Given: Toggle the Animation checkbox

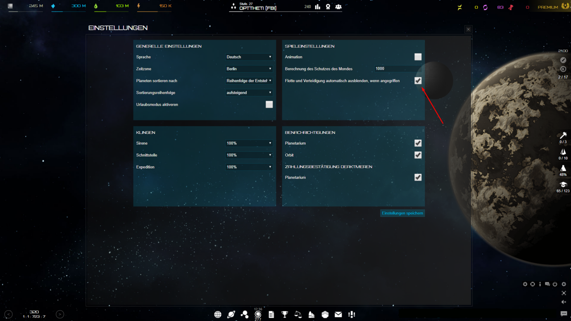Looking at the screenshot, I should [x=418, y=57].
